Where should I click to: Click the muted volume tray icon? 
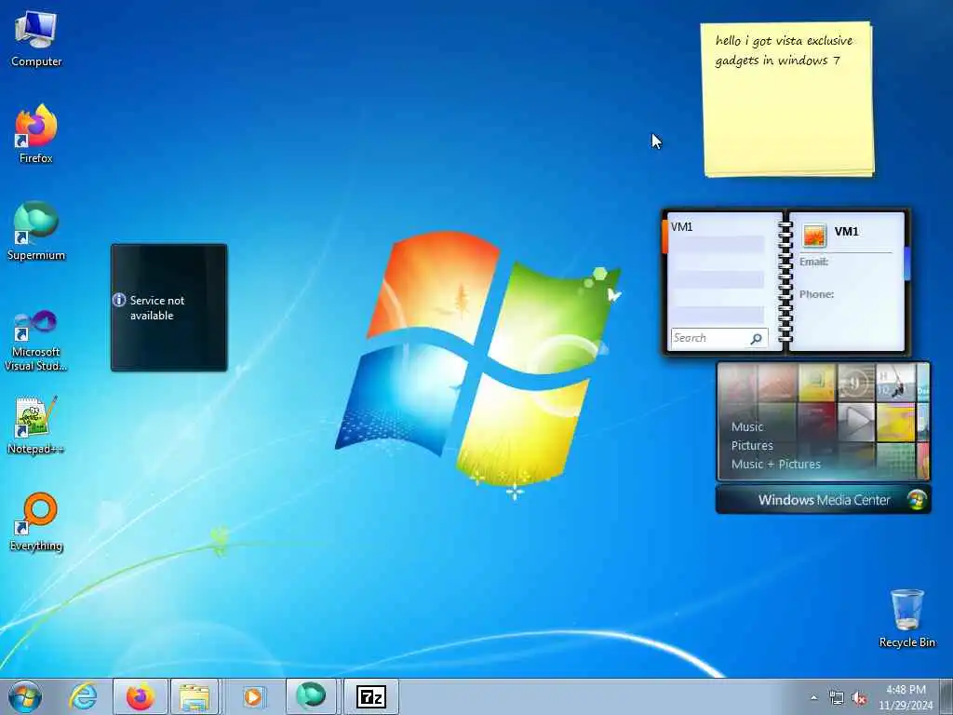[x=859, y=698]
